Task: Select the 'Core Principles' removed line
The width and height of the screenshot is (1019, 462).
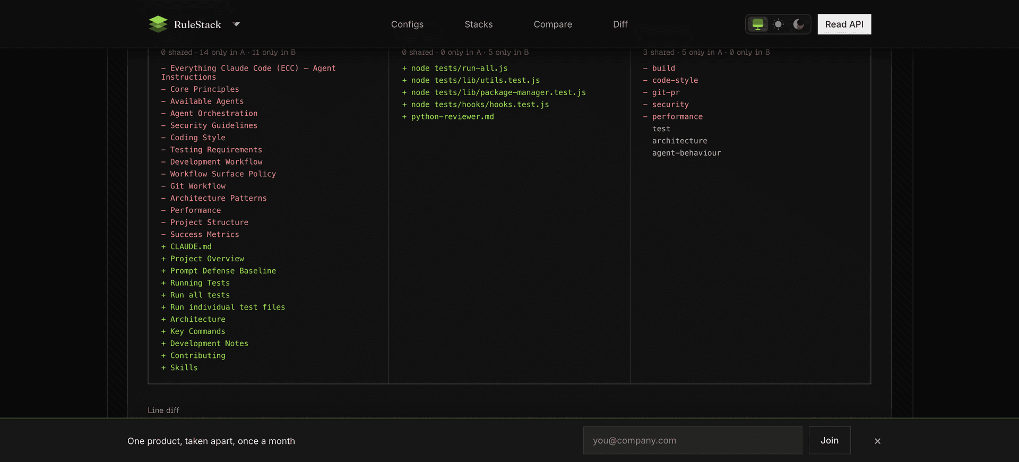Action: (x=200, y=89)
